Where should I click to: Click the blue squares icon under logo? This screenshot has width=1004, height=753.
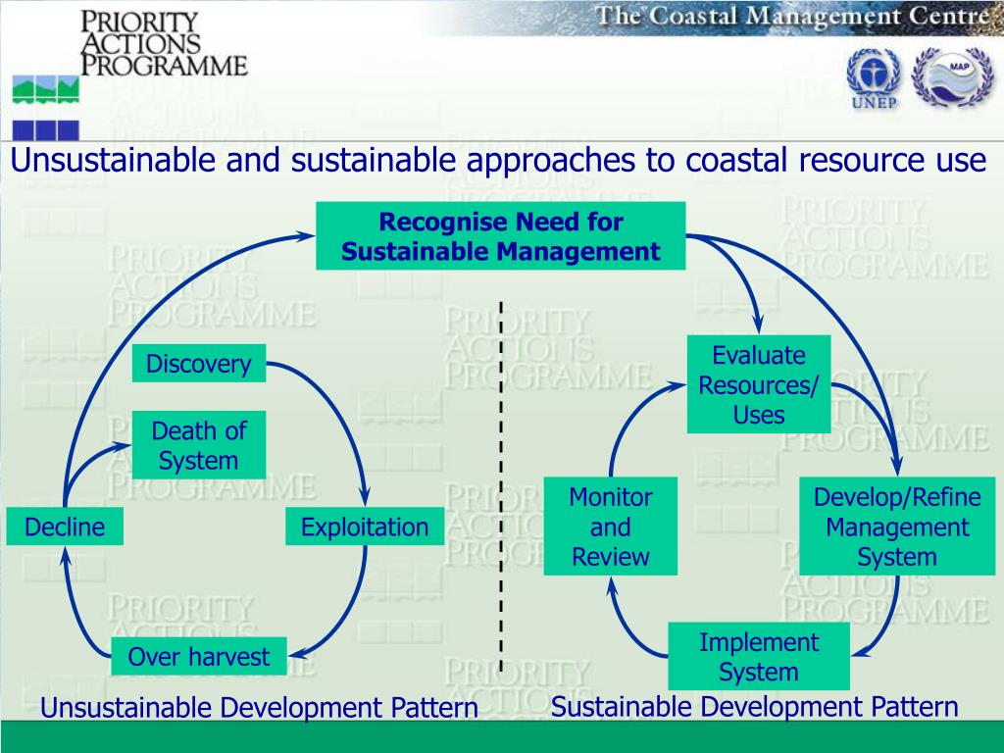coord(45,129)
